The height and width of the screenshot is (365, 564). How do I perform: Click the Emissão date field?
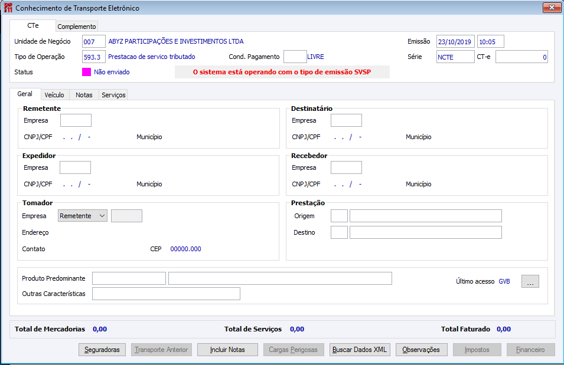pyautogui.click(x=455, y=41)
